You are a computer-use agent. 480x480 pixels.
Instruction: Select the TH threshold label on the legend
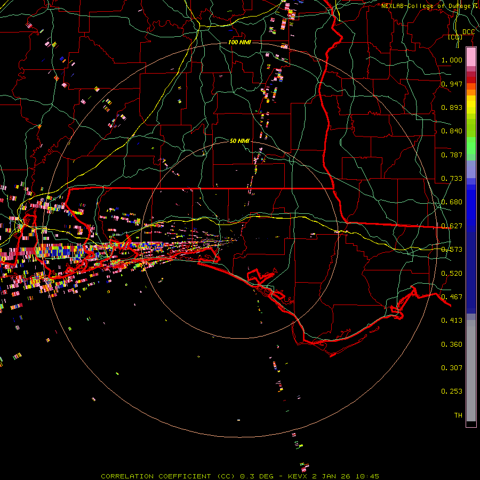[x=458, y=415]
